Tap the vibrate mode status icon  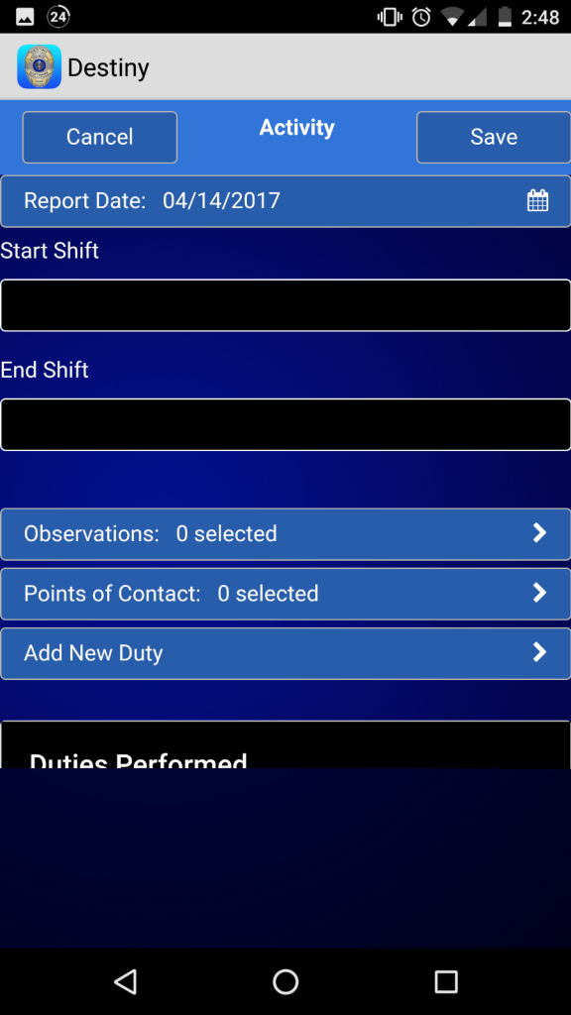coord(390,17)
